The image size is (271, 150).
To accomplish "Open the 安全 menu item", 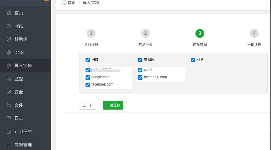I will (19, 92).
